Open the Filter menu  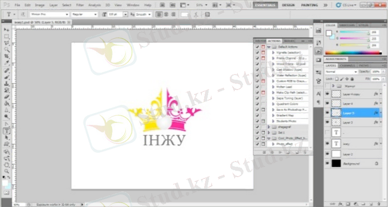(79, 5)
